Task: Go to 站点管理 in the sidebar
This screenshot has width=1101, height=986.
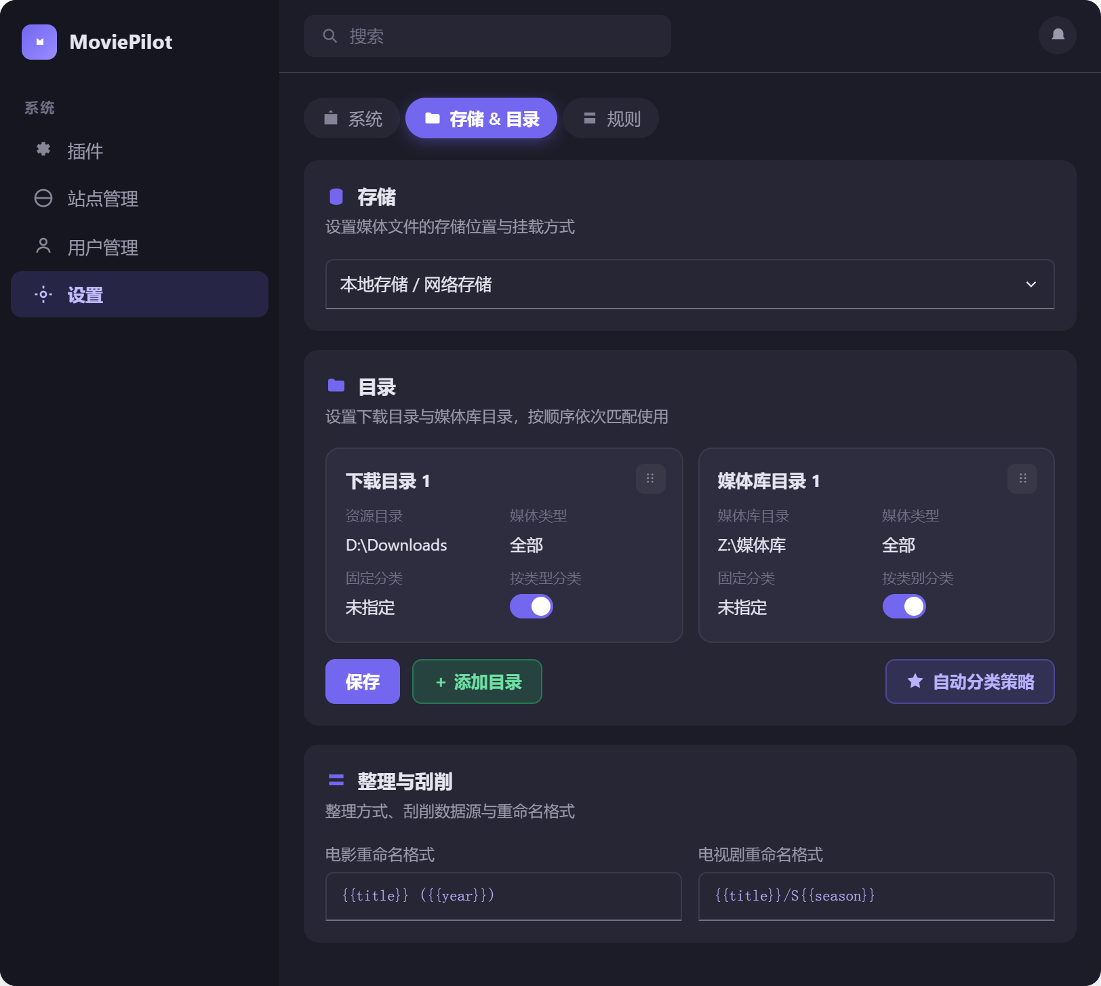Action: pyautogui.click(x=140, y=198)
